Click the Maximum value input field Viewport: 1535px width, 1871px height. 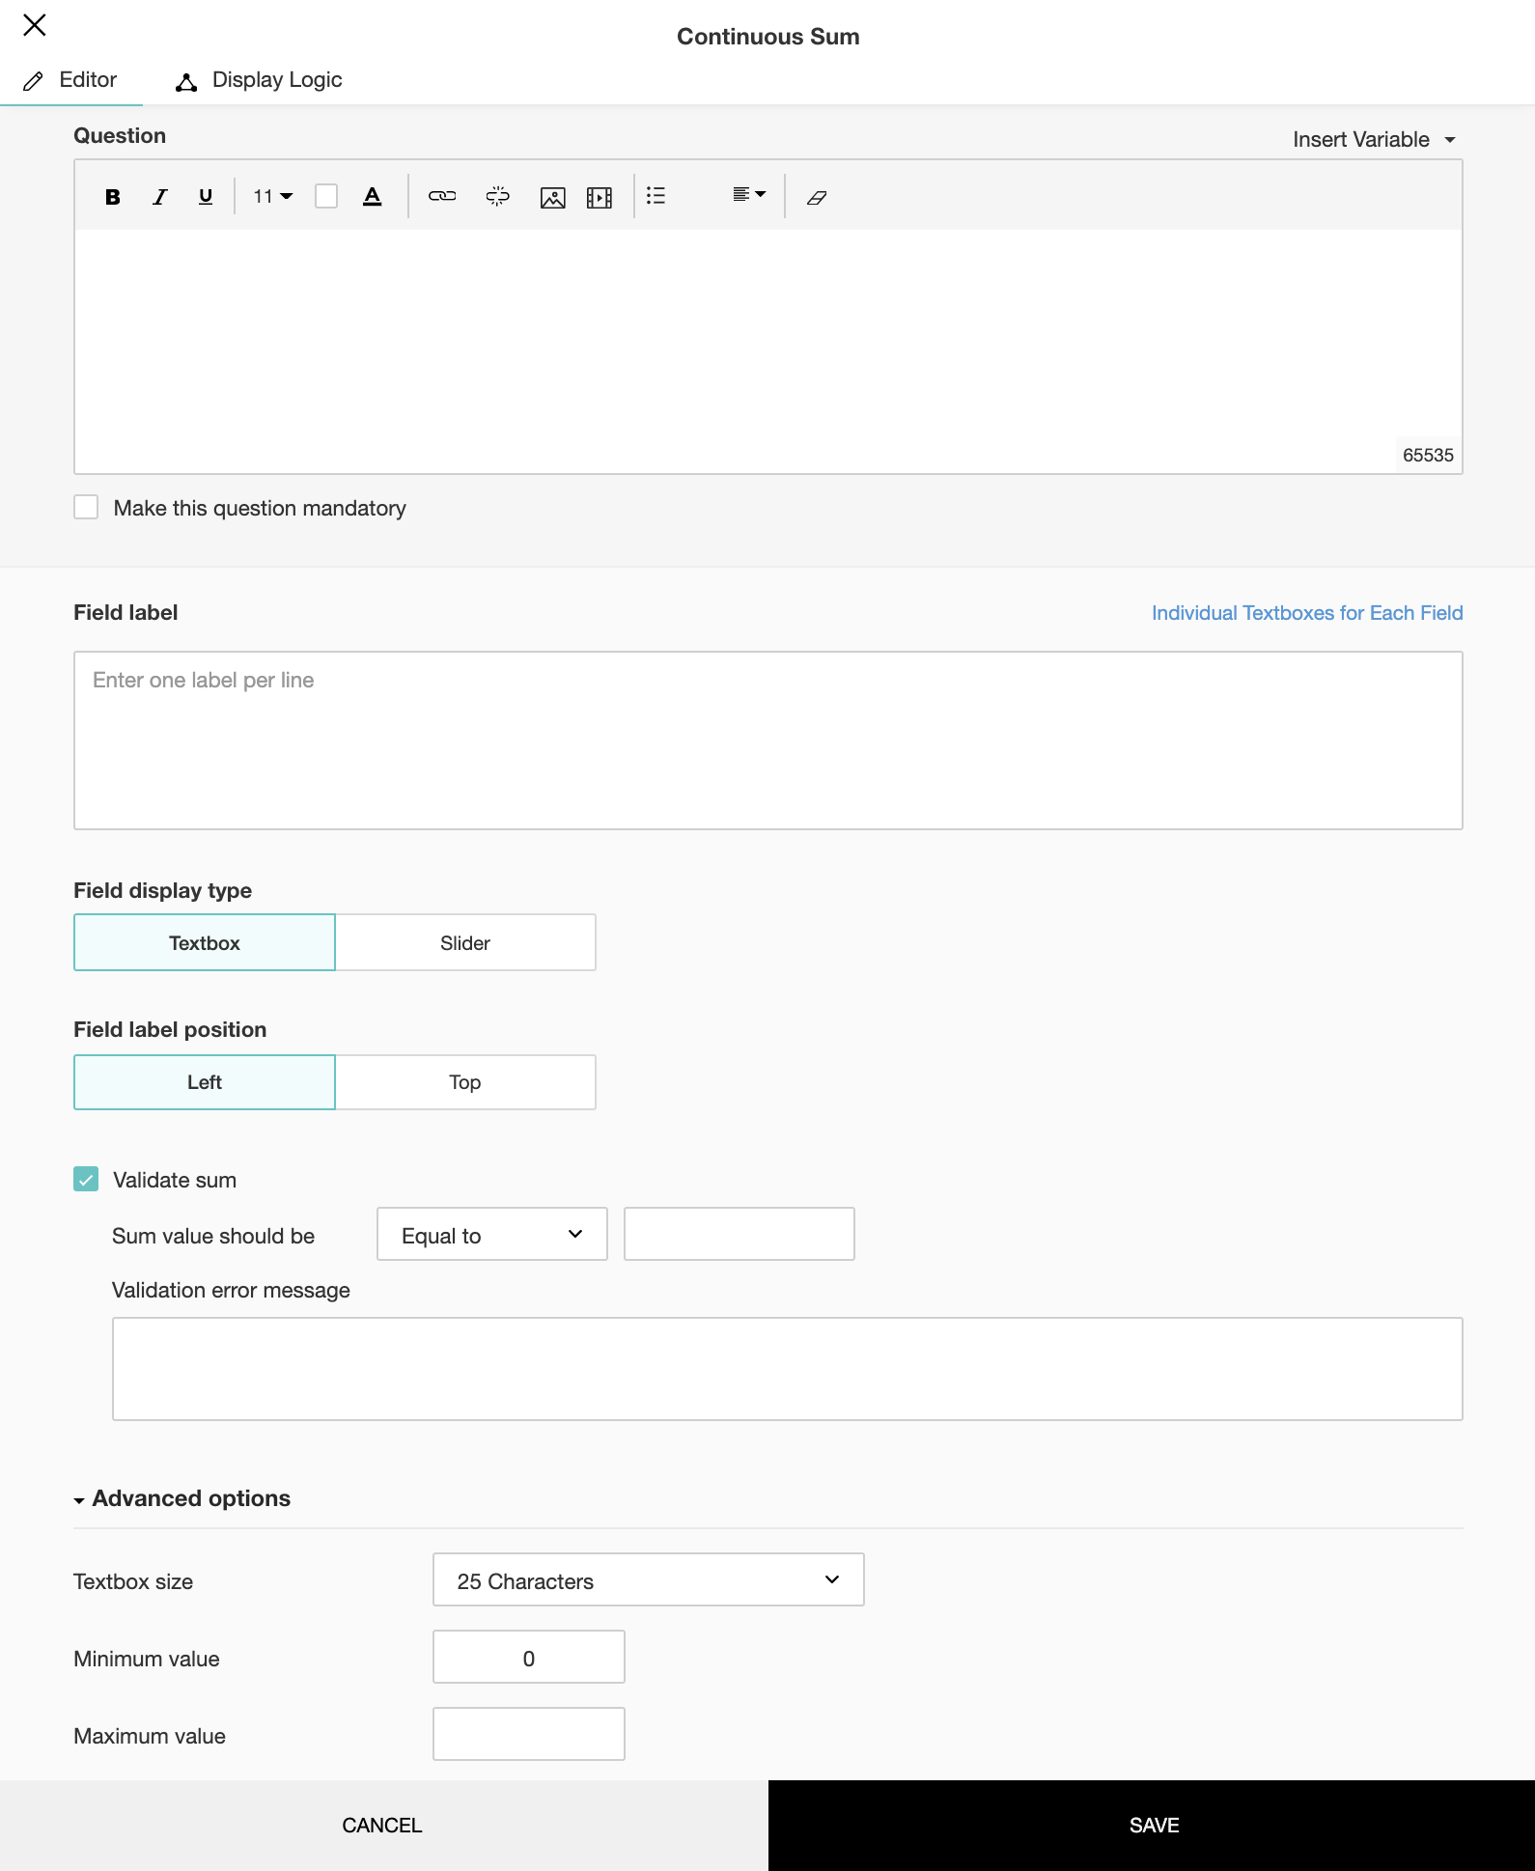pyautogui.click(x=528, y=1735)
